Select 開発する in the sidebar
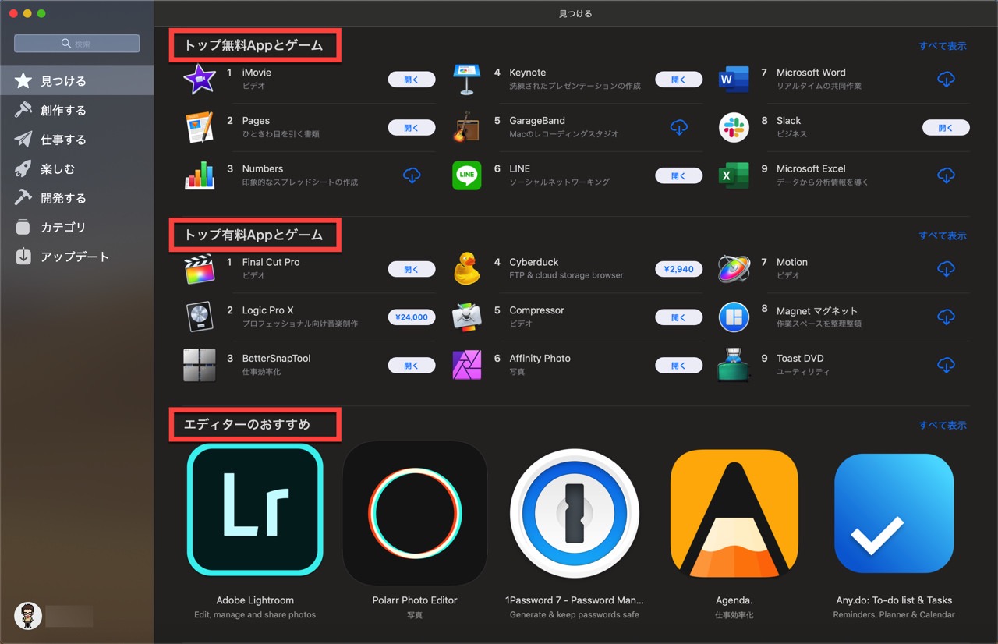This screenshot has width=998, height=644. coord(76,198)
